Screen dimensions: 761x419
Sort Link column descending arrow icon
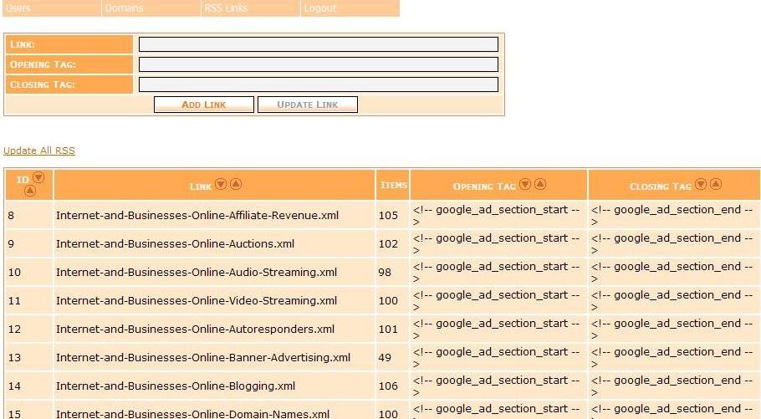pyautogui.click(x=221, y=184)
